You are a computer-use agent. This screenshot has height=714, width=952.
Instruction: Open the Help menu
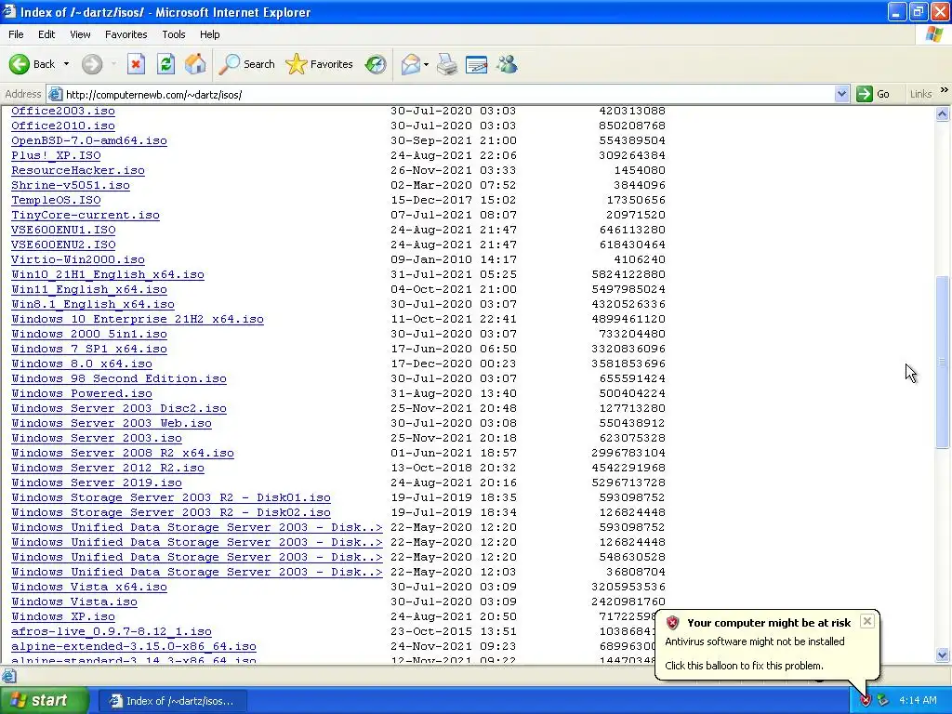pyautogui.click(x=209, y=34)
